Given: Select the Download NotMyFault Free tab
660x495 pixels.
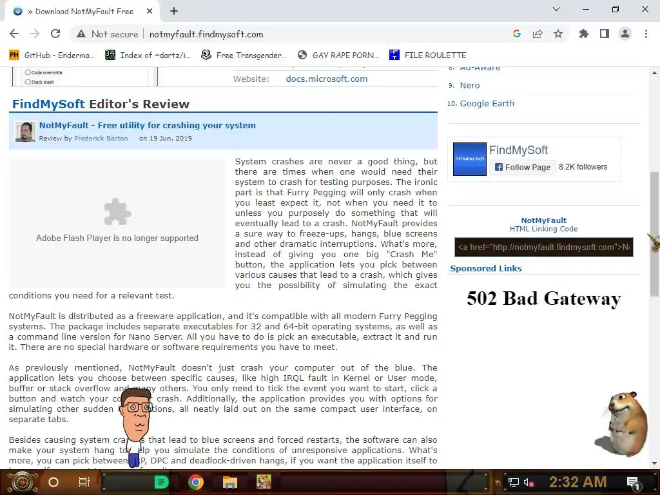Looking at the screenshot, I should (x=82, y=12).
